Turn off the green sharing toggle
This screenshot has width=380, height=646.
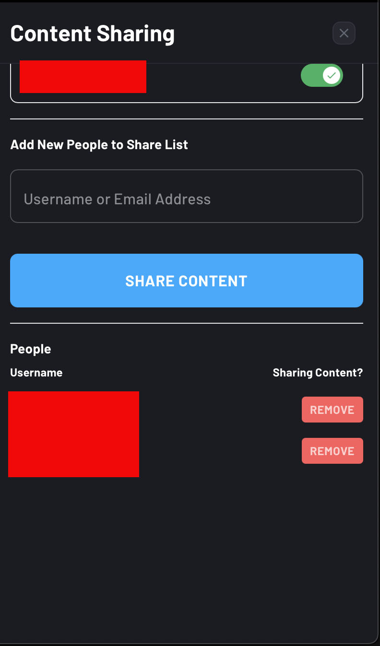(x=321, y=75)
